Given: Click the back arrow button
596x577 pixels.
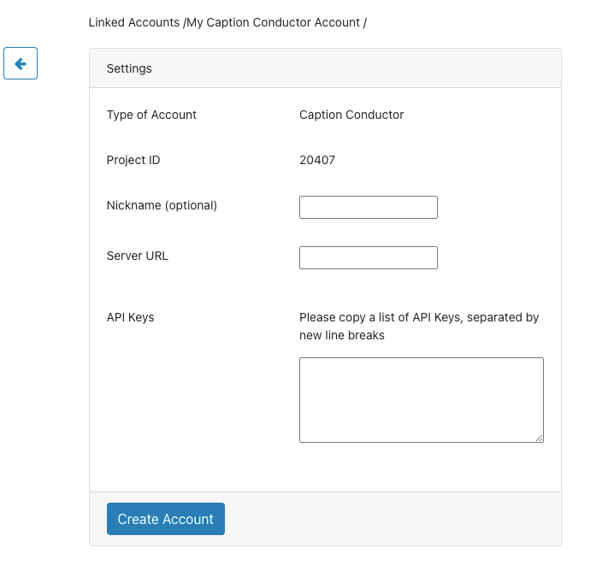Looking at the screenshot, I should tap(21, 63).
